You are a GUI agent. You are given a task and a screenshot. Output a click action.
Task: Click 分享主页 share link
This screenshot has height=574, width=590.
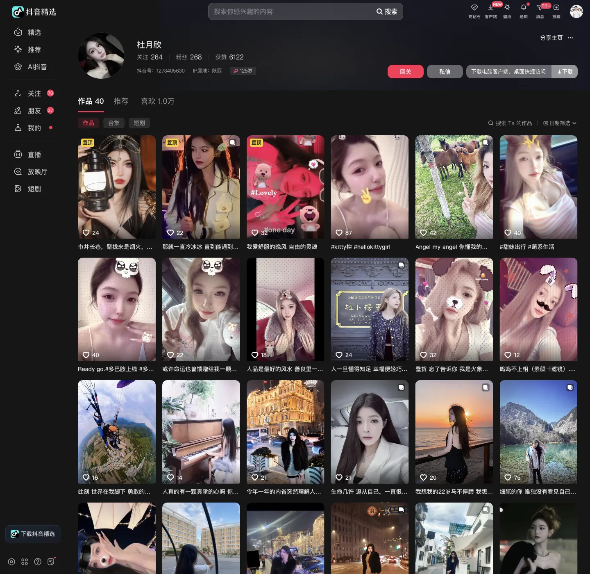pos(551,38)
